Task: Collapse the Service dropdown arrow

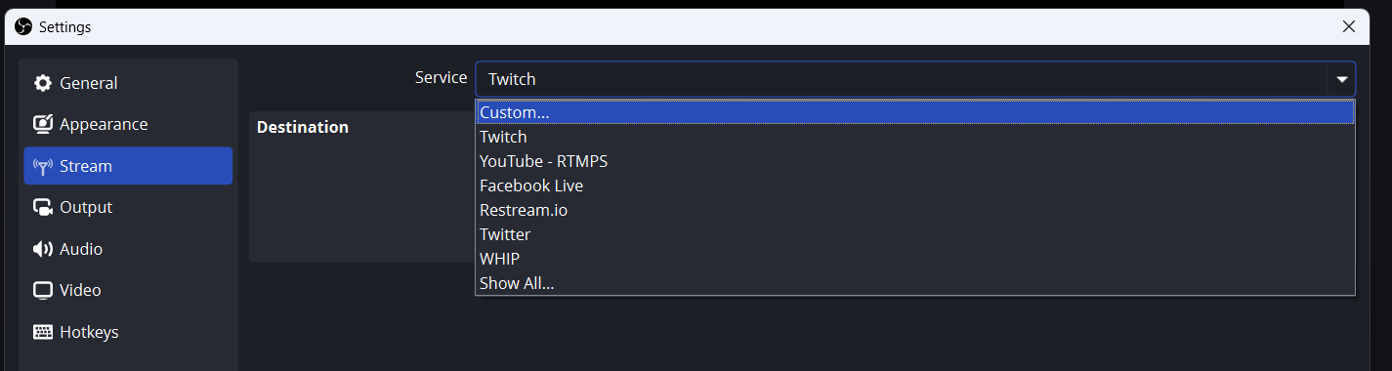Action: [x=1342, y=79]
